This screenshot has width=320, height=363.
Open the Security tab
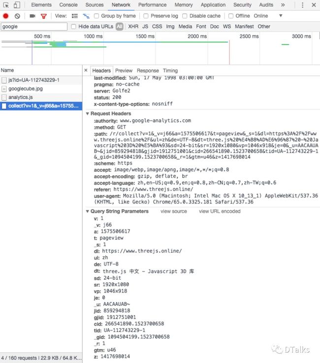pyautogui.click(x=242, y=5)
